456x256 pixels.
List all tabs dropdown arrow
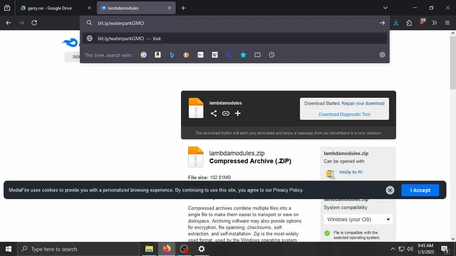(x=385, y=8)
